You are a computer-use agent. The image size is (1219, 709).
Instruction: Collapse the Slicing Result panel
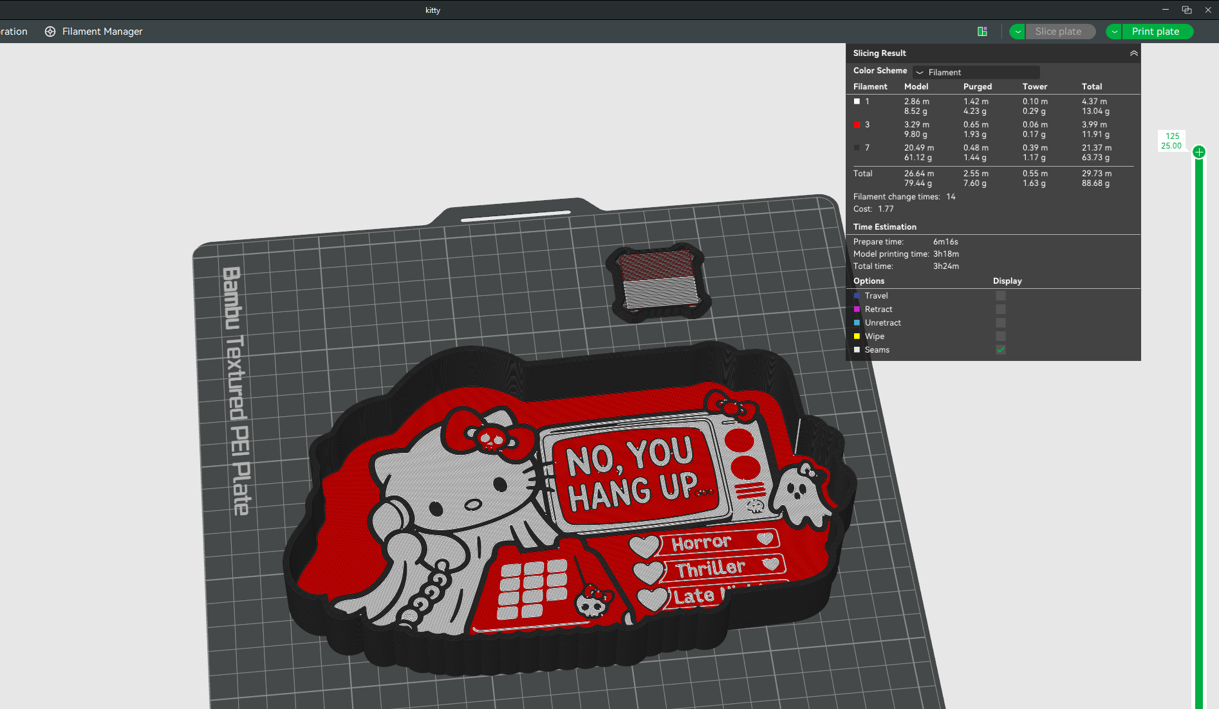(1133, 53)
